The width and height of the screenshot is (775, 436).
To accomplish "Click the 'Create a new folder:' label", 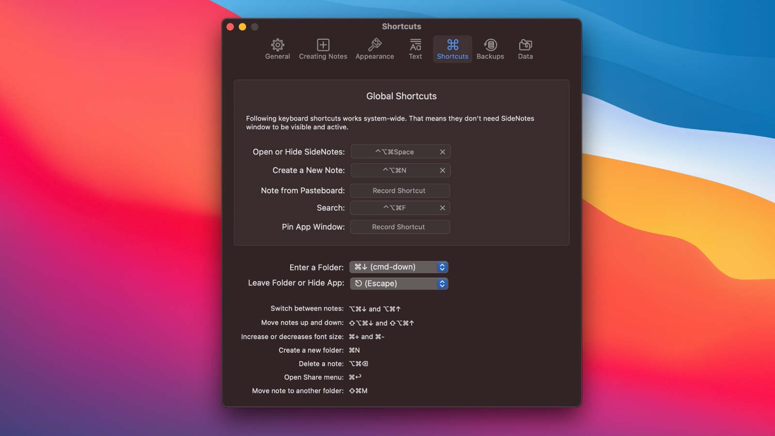I will 311,350.
